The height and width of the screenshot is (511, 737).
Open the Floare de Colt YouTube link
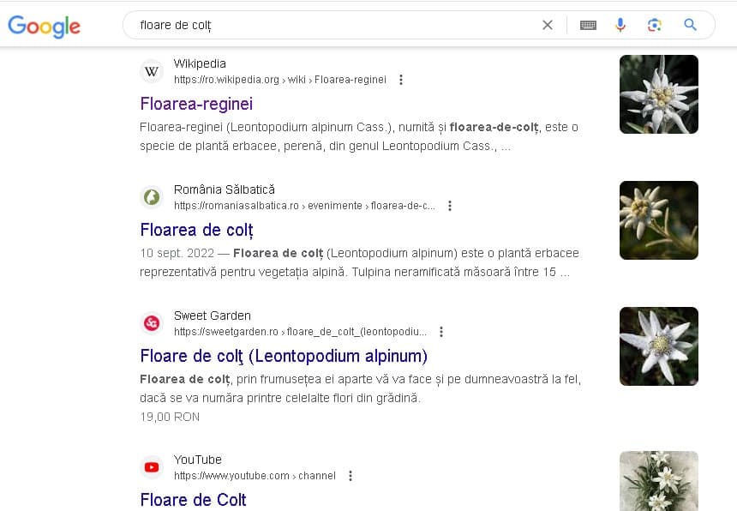(x=193, y=500)
